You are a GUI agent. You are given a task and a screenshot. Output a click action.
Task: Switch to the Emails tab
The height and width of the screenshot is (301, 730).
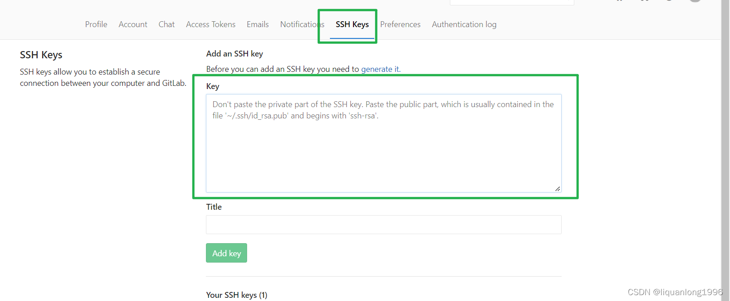[x=258, y=24]
